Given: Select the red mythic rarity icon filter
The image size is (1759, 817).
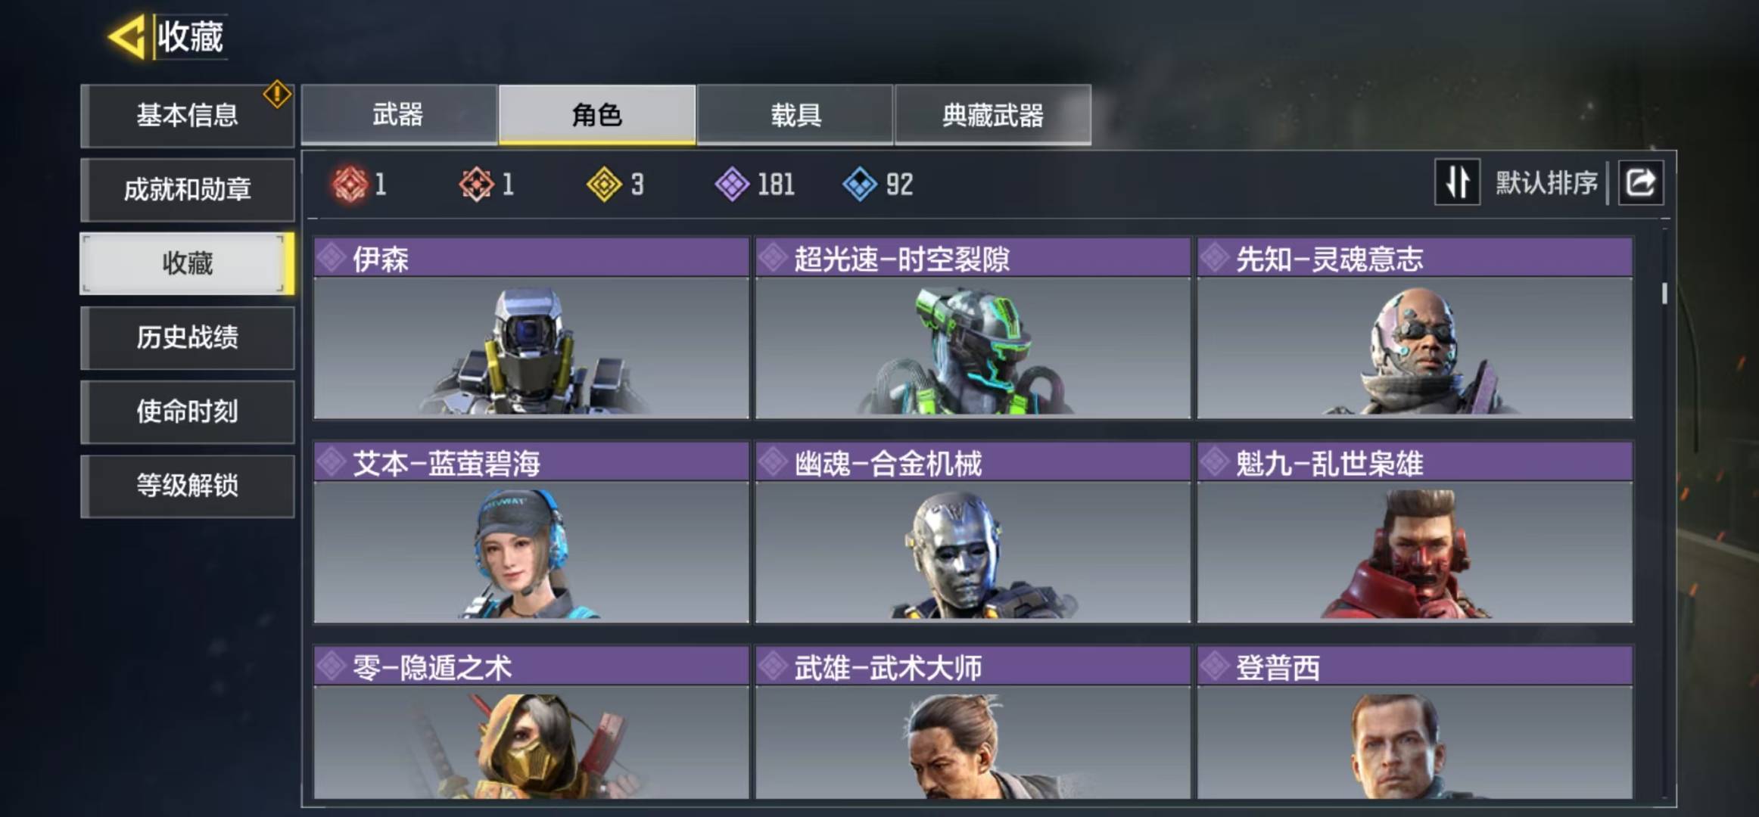Looking at the screenshot, I should tap(349, 184).
